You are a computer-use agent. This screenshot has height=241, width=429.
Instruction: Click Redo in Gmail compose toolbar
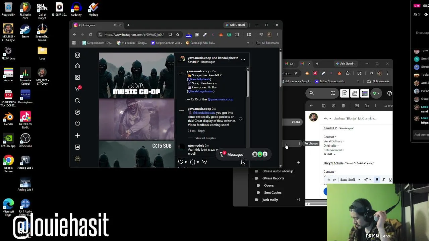pyautogui.click(x=334, y=180)
